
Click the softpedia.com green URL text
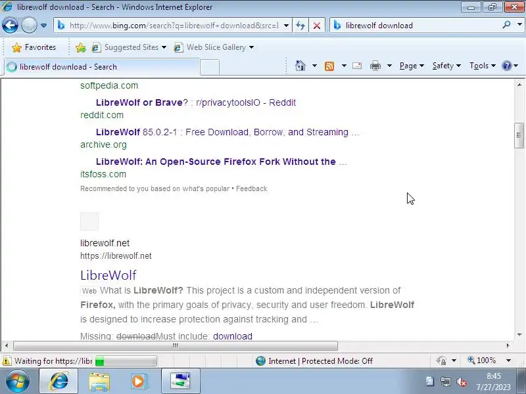point(109,85)
